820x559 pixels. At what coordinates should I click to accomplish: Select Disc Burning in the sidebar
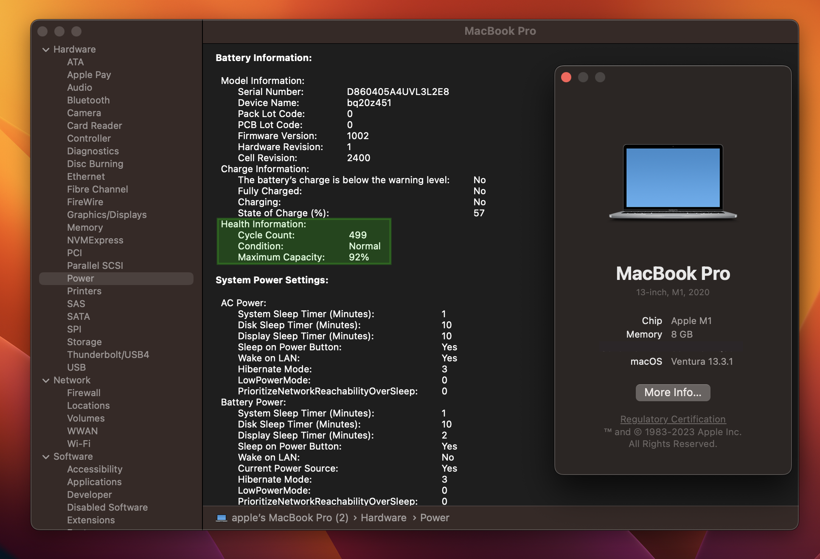95,164
